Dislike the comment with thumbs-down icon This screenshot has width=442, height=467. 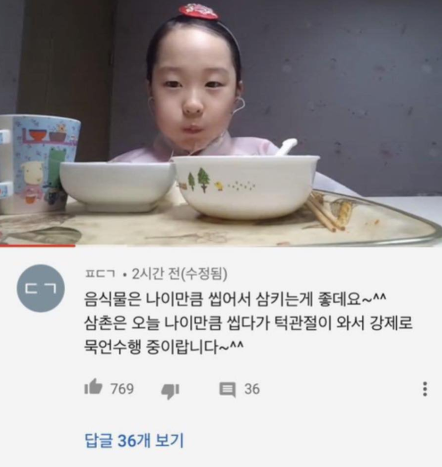pyautogui.click(x=170, y=391)
